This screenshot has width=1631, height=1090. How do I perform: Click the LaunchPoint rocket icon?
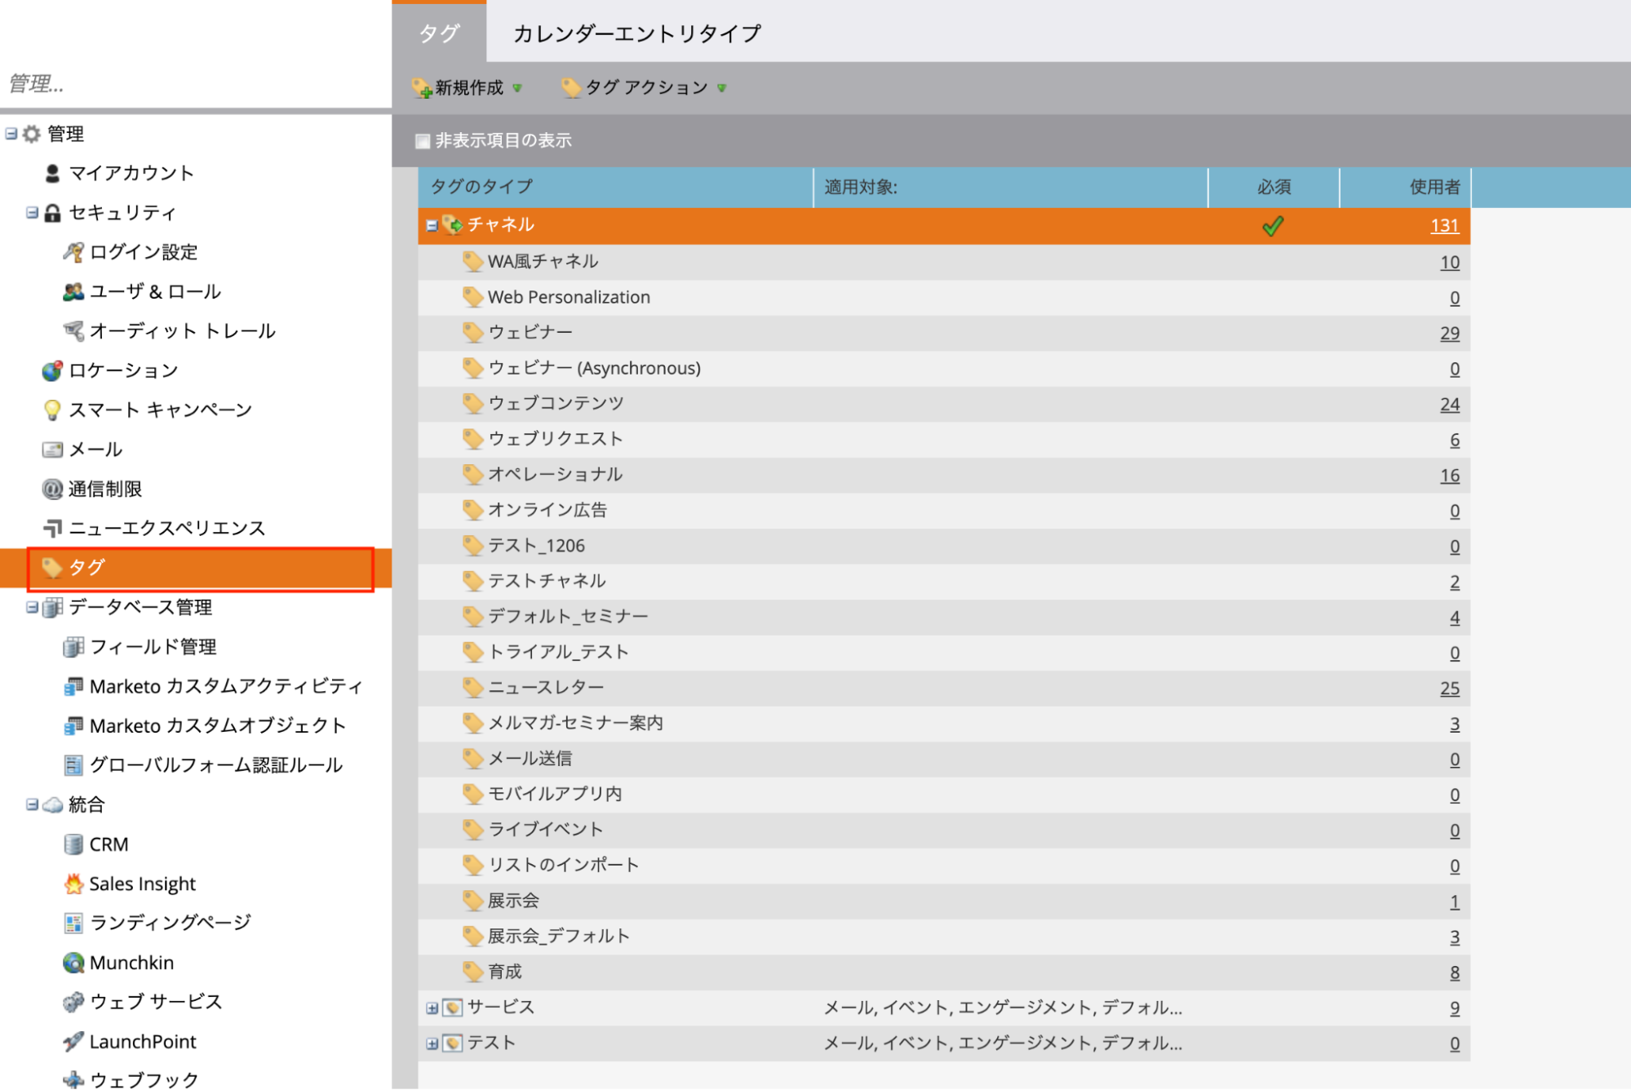pos(73,1042)
